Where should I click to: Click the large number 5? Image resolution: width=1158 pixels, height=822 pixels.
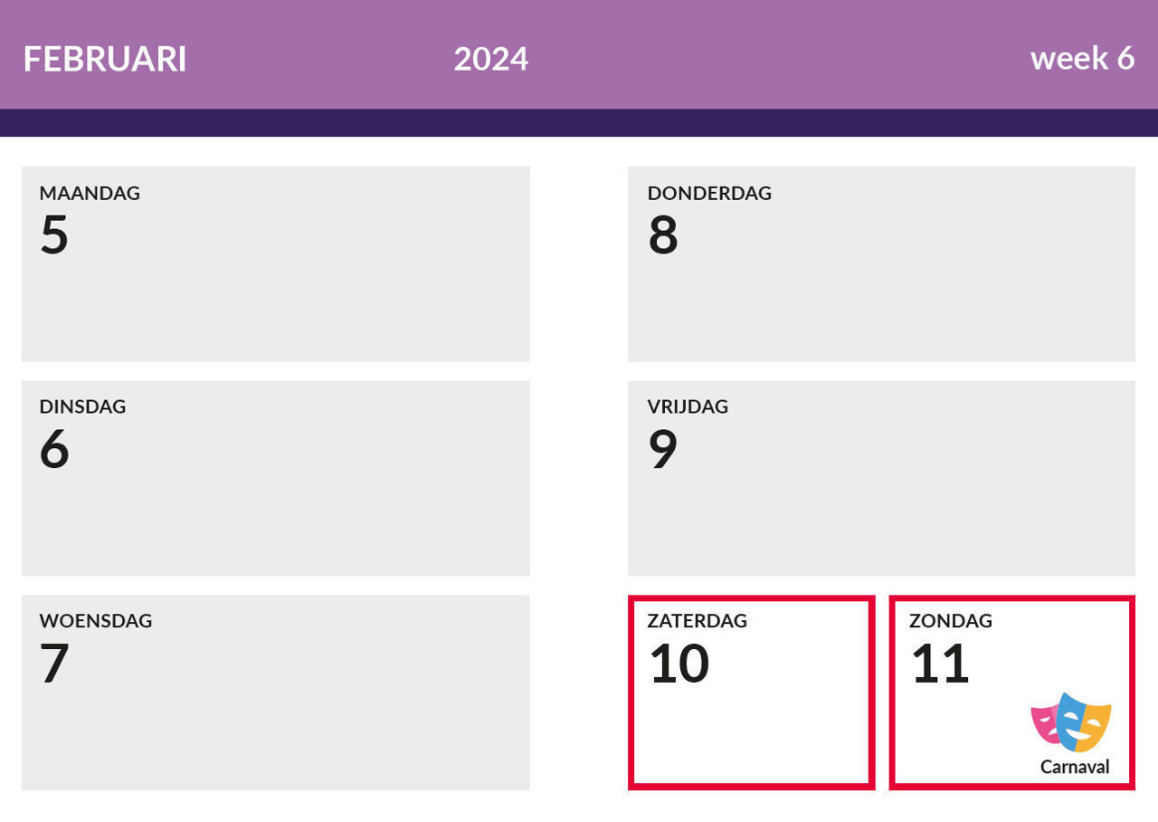[x=54, y=234]
